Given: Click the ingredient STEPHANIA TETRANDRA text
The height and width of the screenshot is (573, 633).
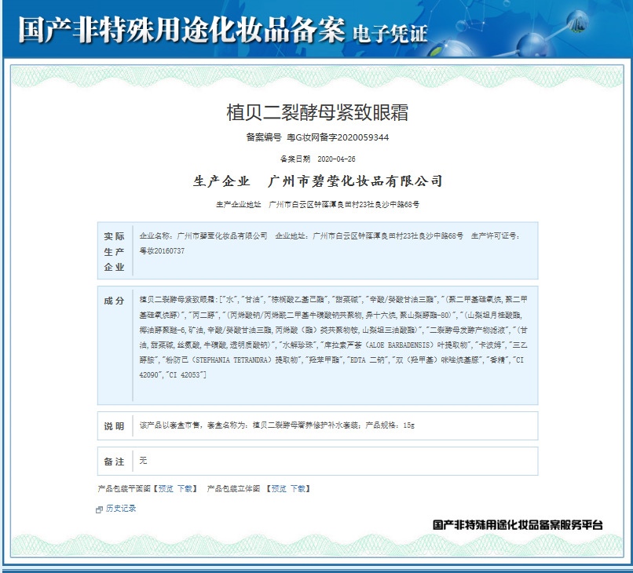Looking at the screenshot, I should pyautogui.click(x=232, y=360).
